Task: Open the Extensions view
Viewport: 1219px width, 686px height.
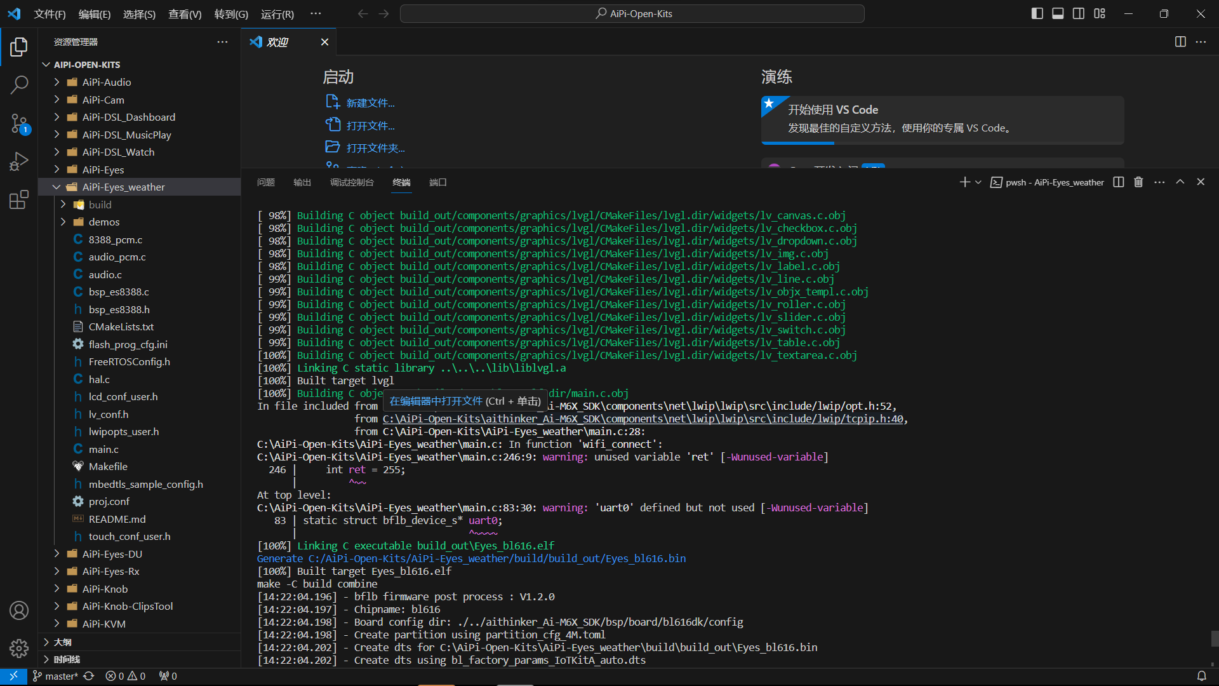Action: (19, 199)
